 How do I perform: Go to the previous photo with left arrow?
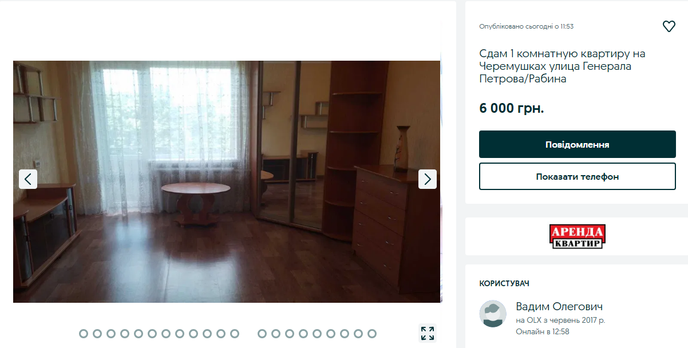[x=28, y=179]
